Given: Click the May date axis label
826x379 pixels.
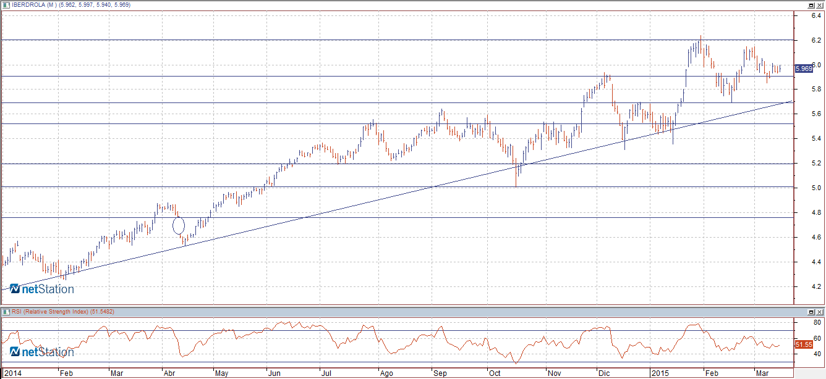Looking at the screenshot, I should click(x=223, y=373).
